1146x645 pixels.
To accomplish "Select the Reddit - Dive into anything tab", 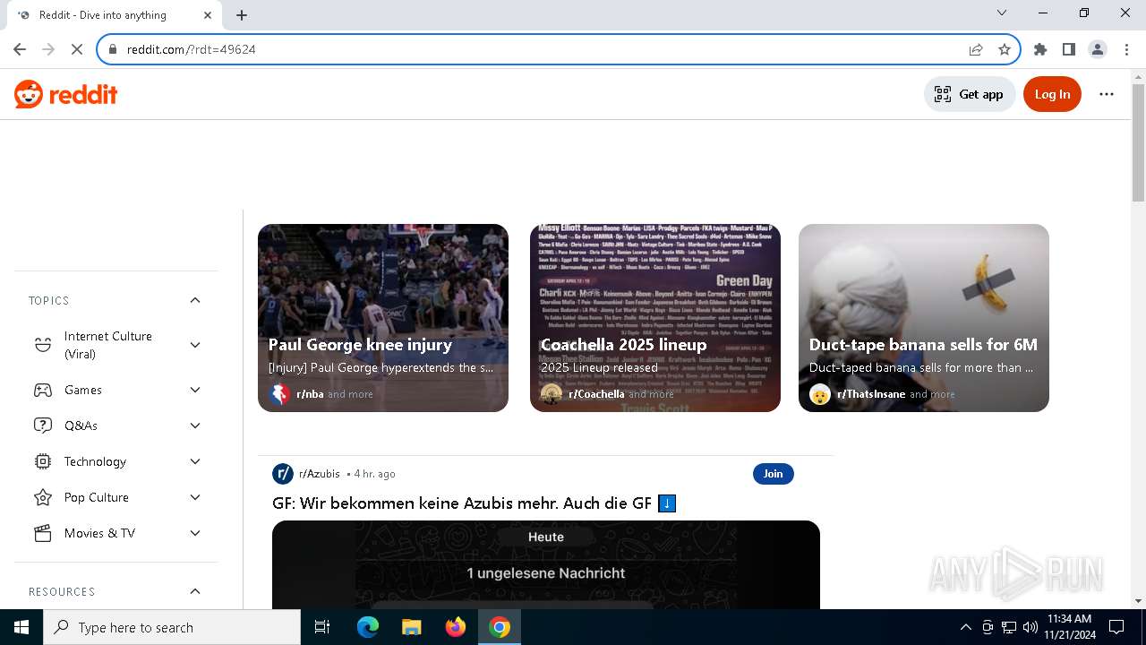I will point(114,15).
